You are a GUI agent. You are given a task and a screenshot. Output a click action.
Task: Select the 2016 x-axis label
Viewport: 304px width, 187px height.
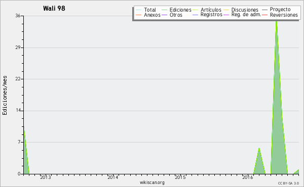(x=248, y=177)
